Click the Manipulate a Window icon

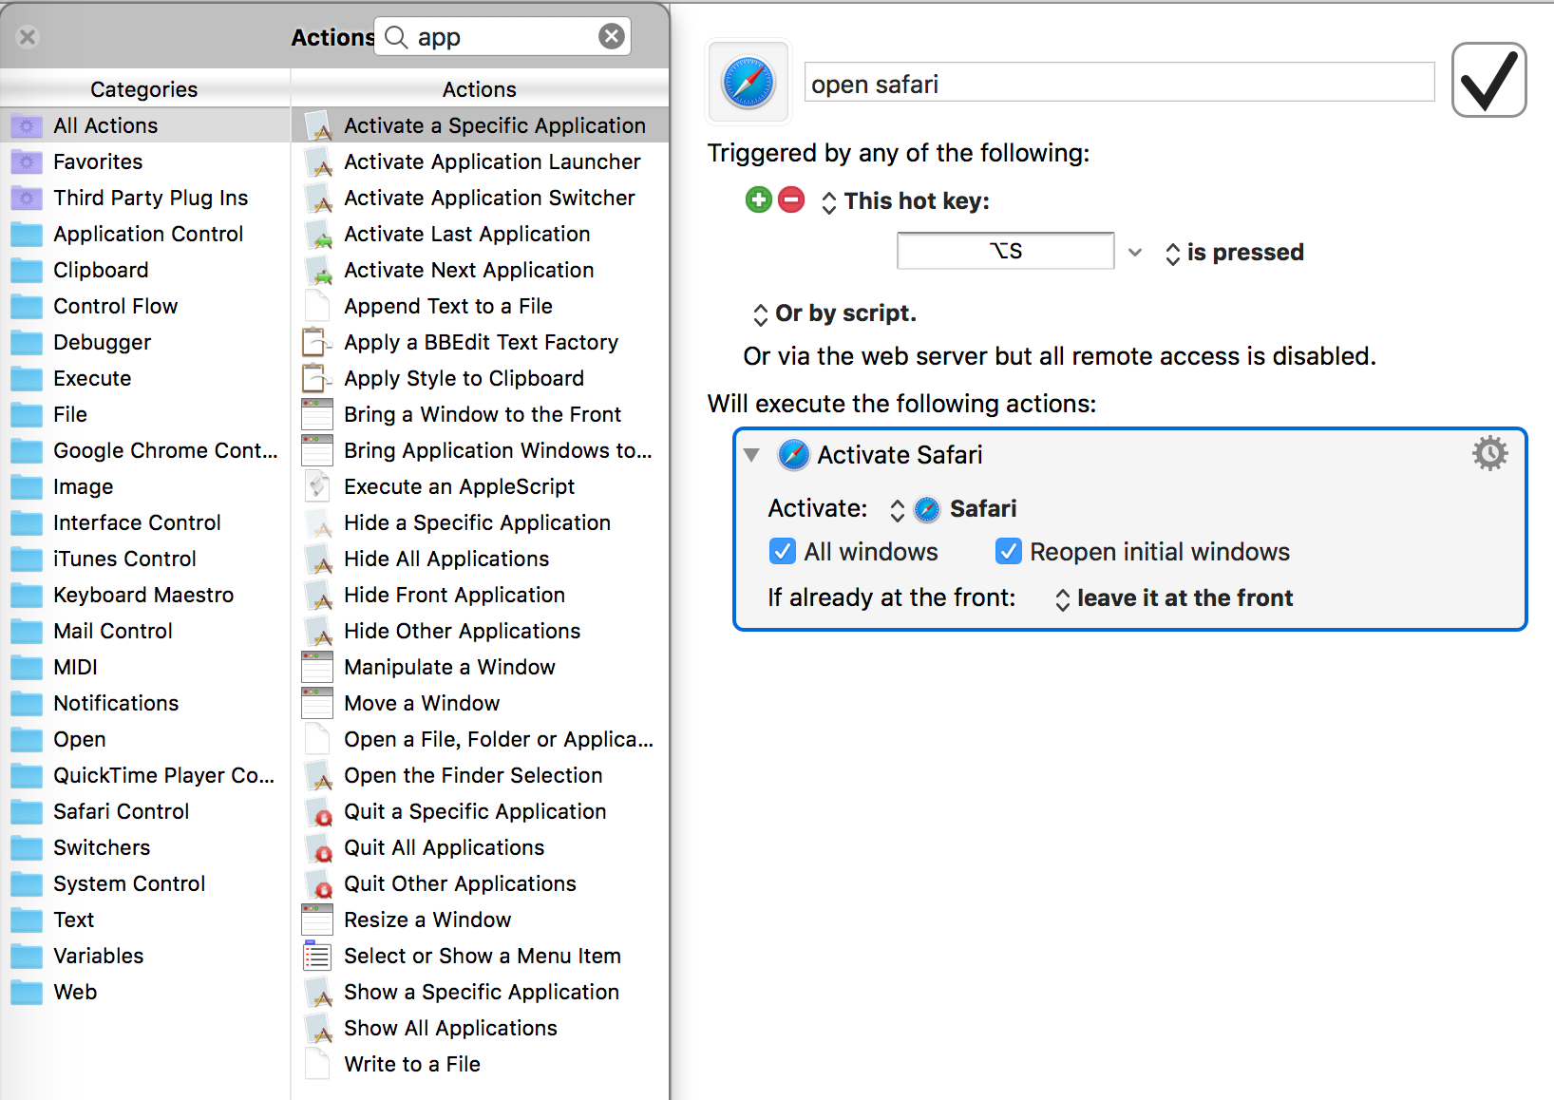(317, 667)
